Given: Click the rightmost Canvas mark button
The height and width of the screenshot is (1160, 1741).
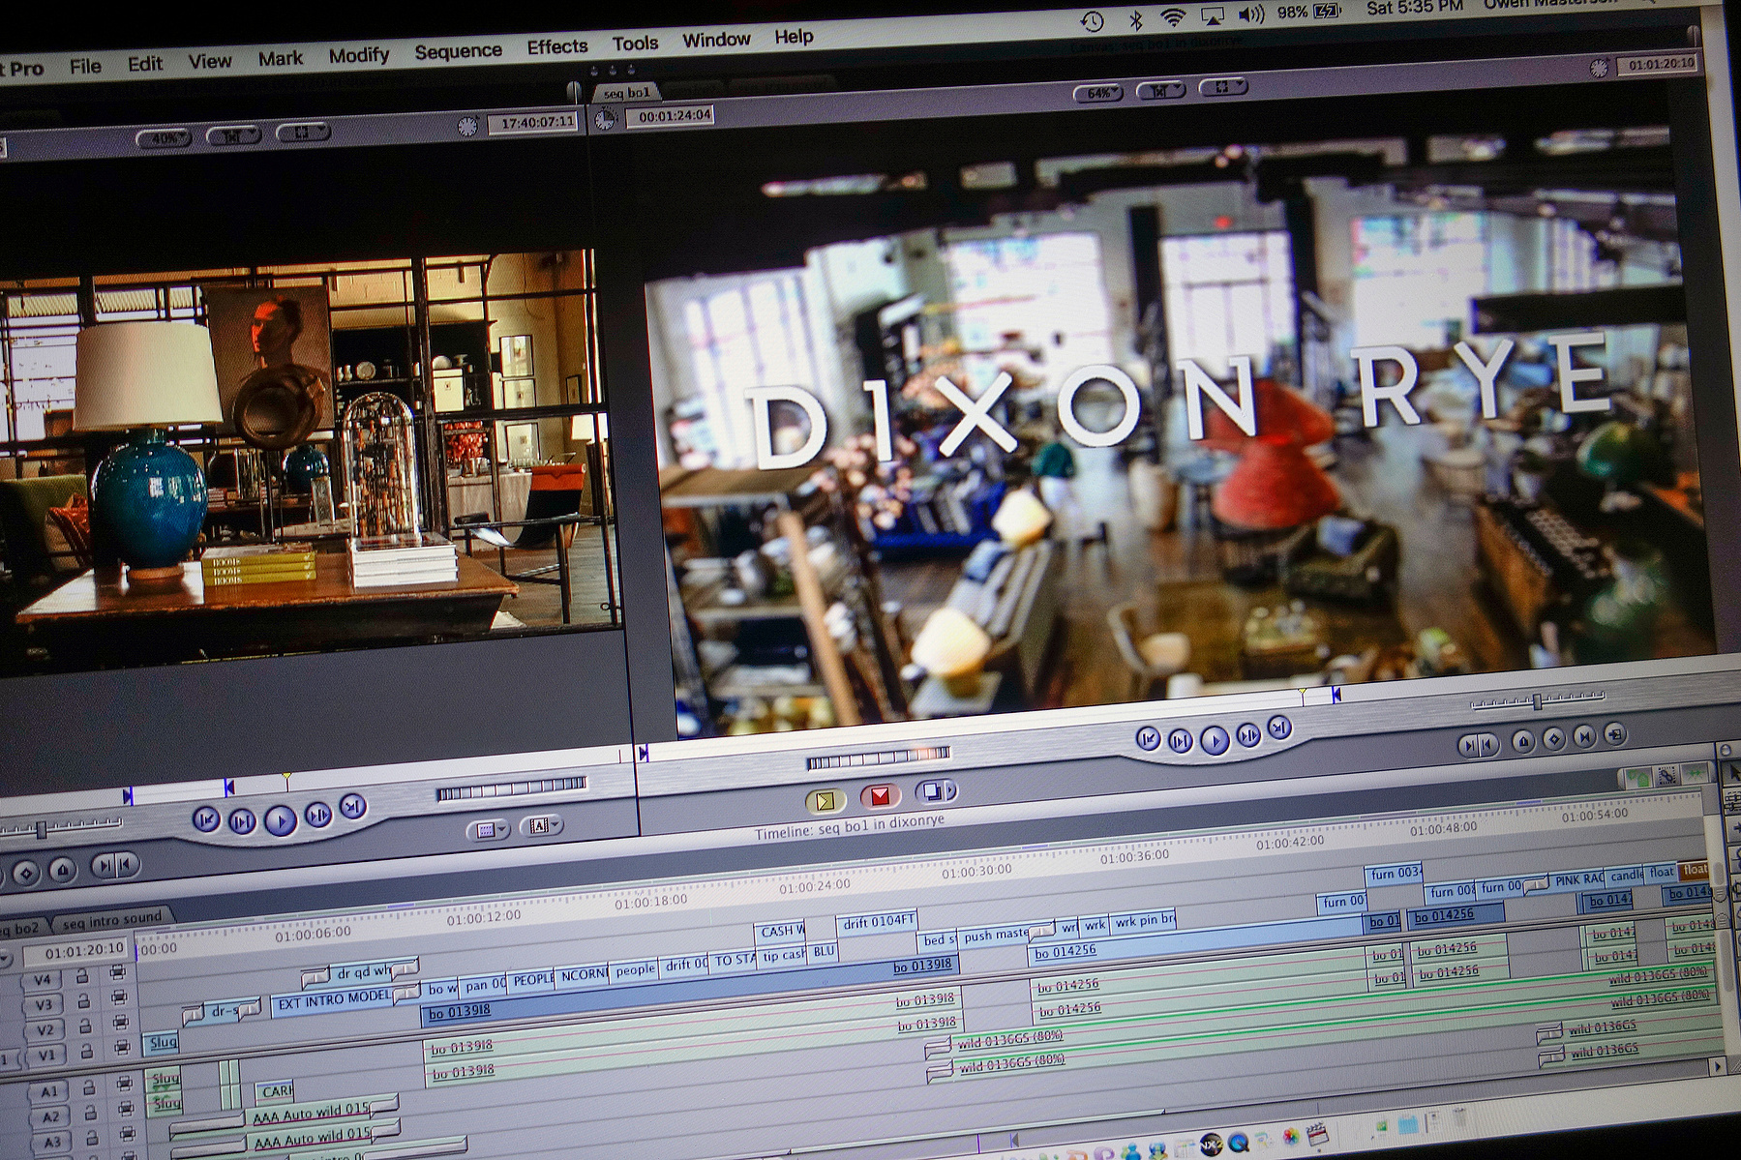Looking at the screenshot, I should click(1616, 734).
